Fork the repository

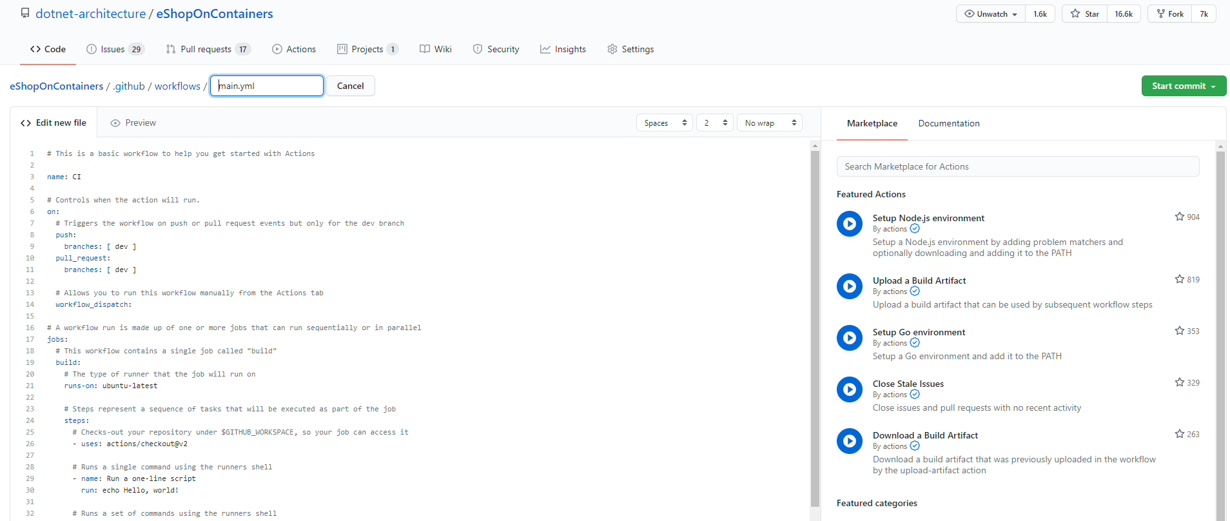pos(1170,14)
